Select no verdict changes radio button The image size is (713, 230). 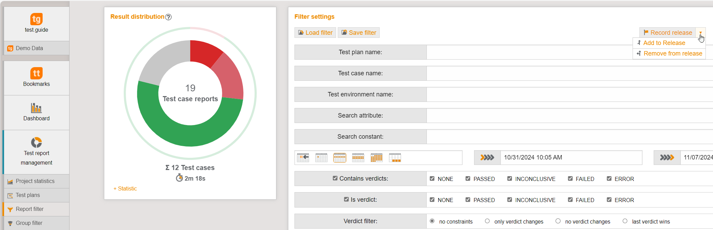[x=558, y=221]
